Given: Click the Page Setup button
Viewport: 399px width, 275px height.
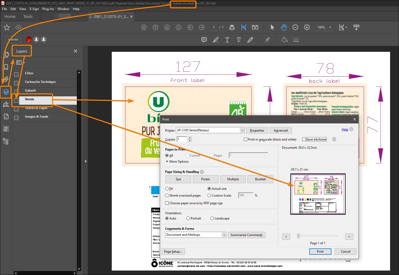Looking at the screenshot, I should pos(173,252).
